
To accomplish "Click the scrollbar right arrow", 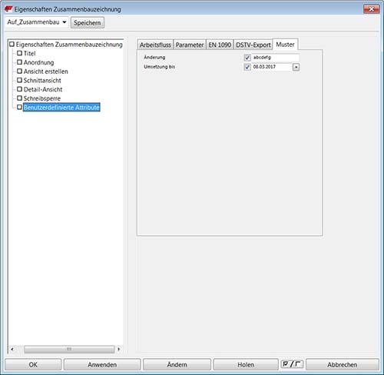I will point(118,349).
